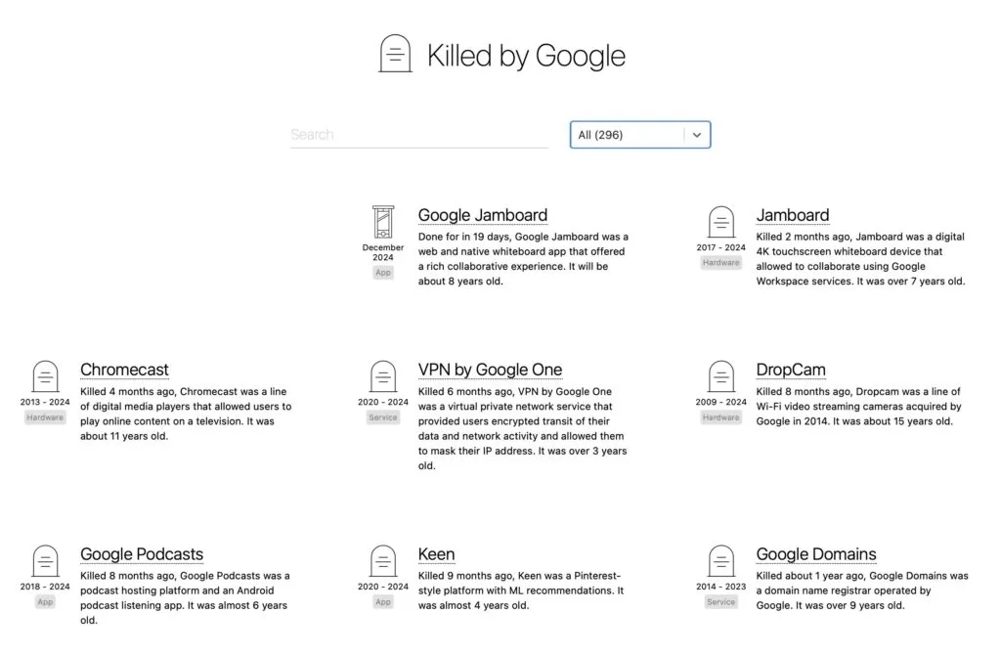Open the DropCam title link
Image resolution: width=1001 pixels, height=655 pixels.
791,370
